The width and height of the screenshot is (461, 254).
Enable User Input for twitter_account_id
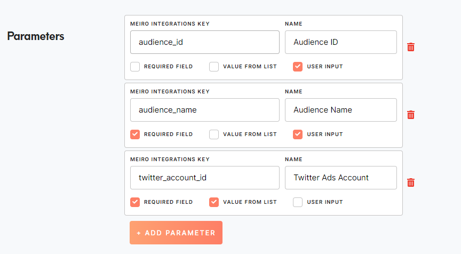click(x=298, y=202)
